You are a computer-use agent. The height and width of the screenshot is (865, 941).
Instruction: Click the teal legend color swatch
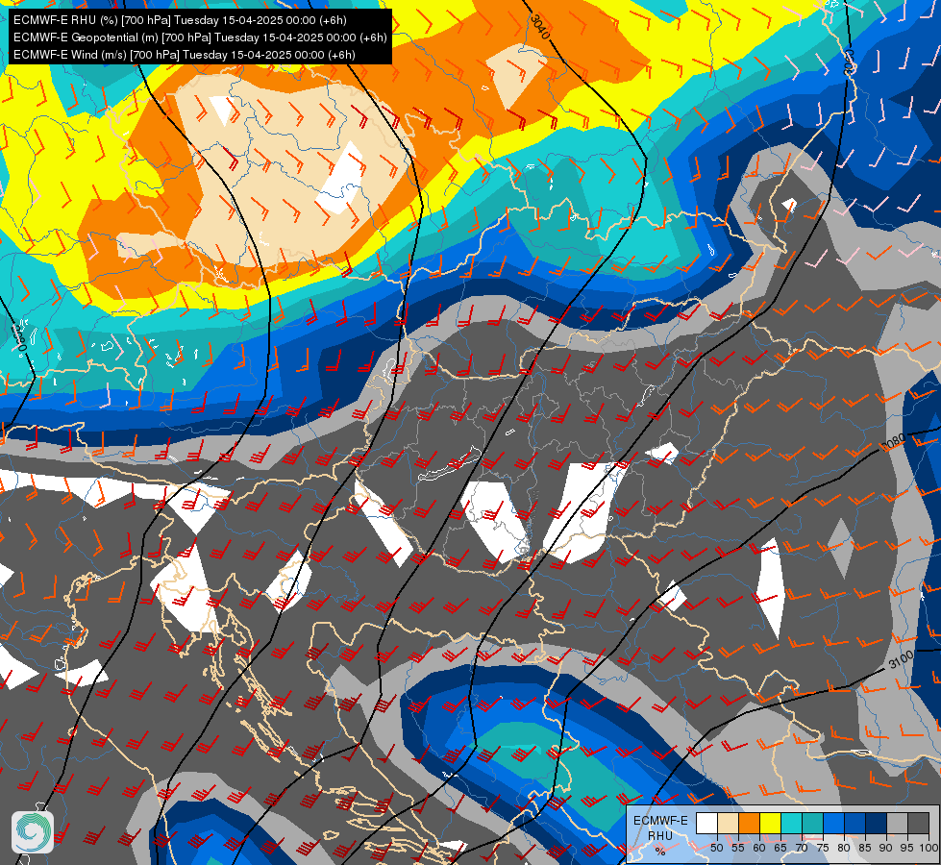(812, 823)
